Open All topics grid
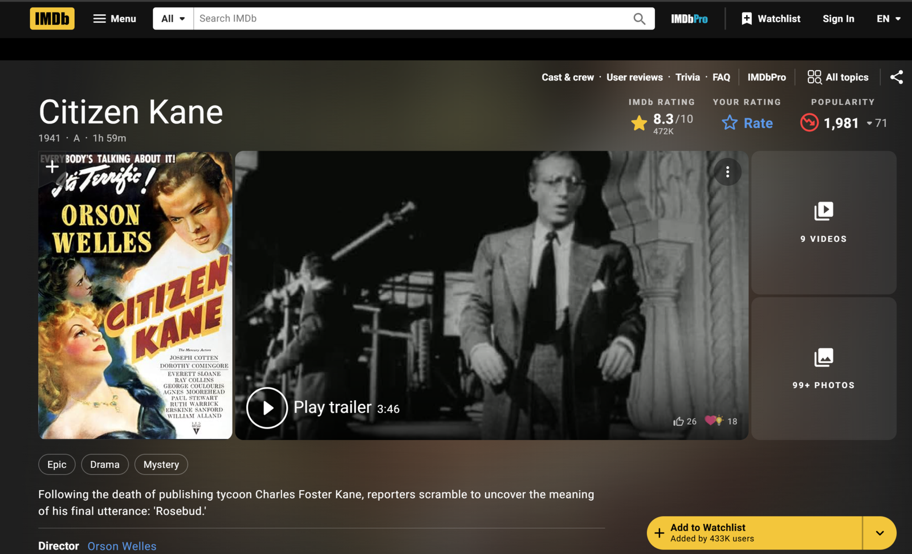 (838, 77)
